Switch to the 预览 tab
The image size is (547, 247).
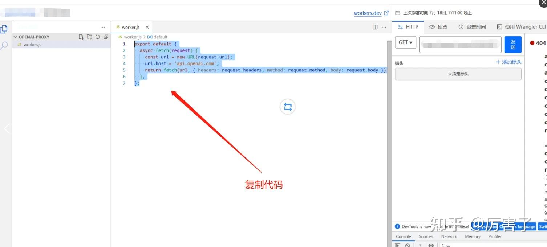[438, 27]
